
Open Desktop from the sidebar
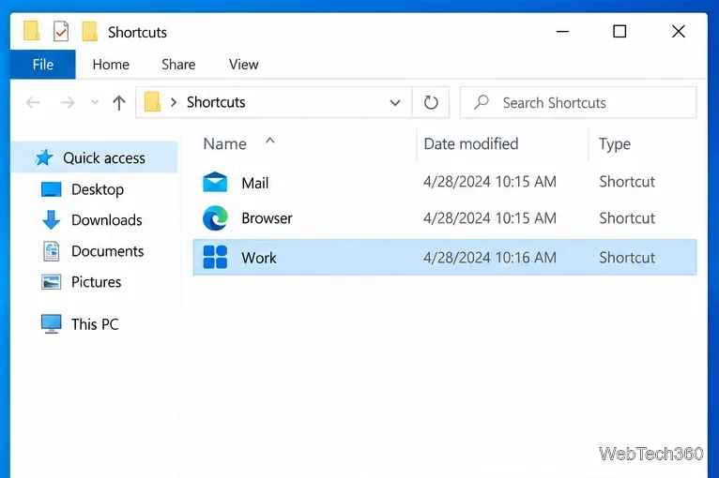(98, 189)
